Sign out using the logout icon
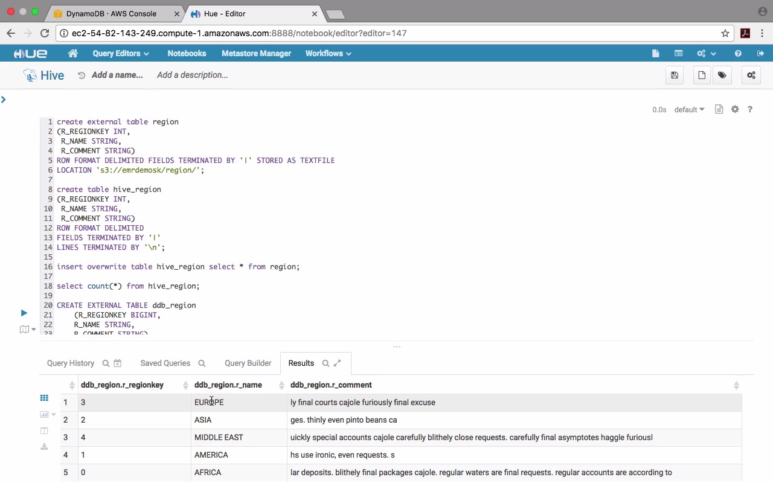Image resolution: width=773 pixels, height=483 pixels. click(760, 54)
